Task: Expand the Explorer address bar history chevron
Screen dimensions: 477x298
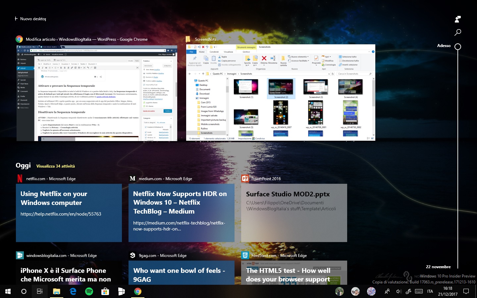Action: point(328,74)
